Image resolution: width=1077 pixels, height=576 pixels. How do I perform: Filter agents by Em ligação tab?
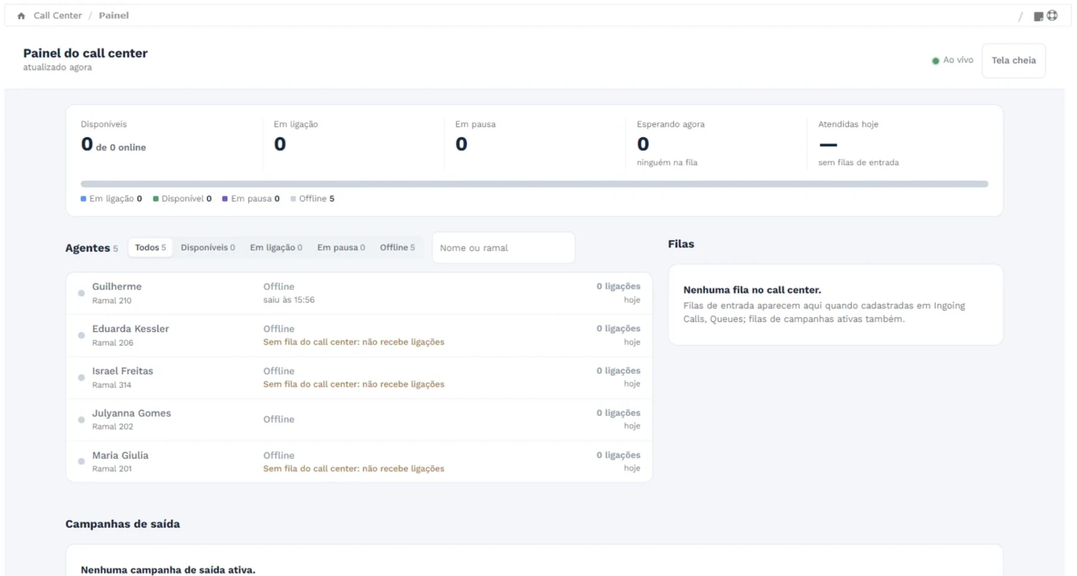[x=276, y=248]
